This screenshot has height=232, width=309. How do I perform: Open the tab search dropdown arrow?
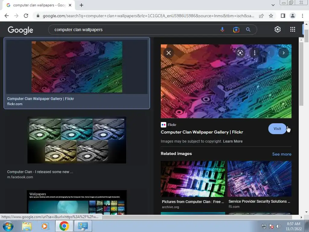pyautogui.click(x=273, y=5)
